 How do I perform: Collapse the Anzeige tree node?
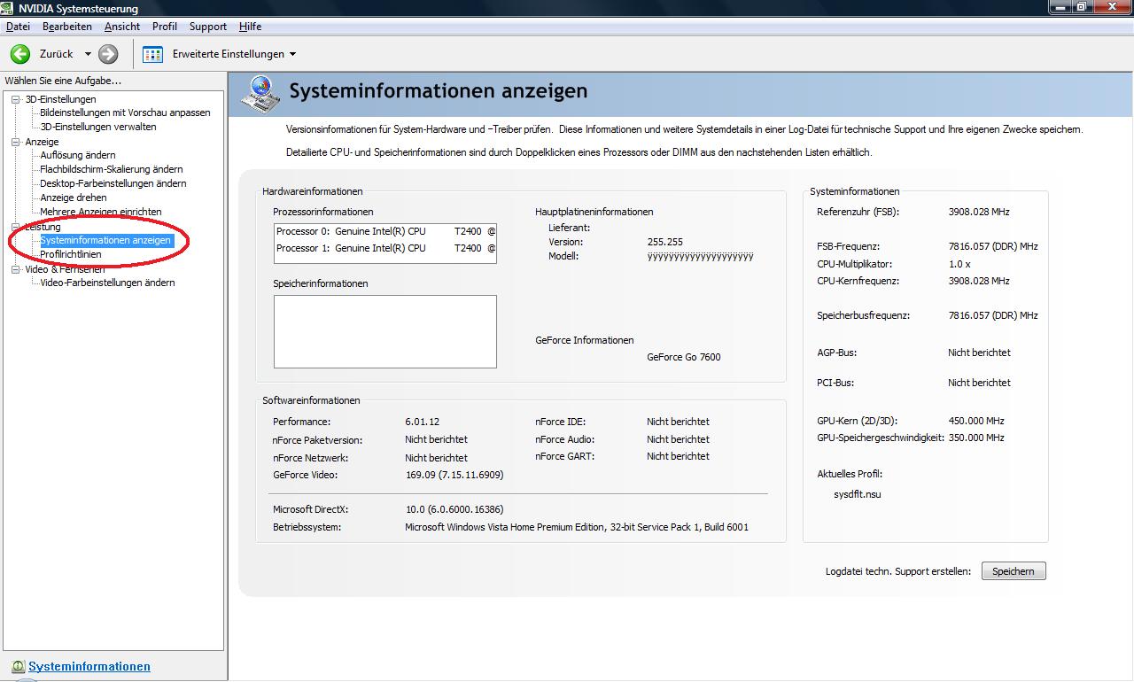(x=16, y=142)
